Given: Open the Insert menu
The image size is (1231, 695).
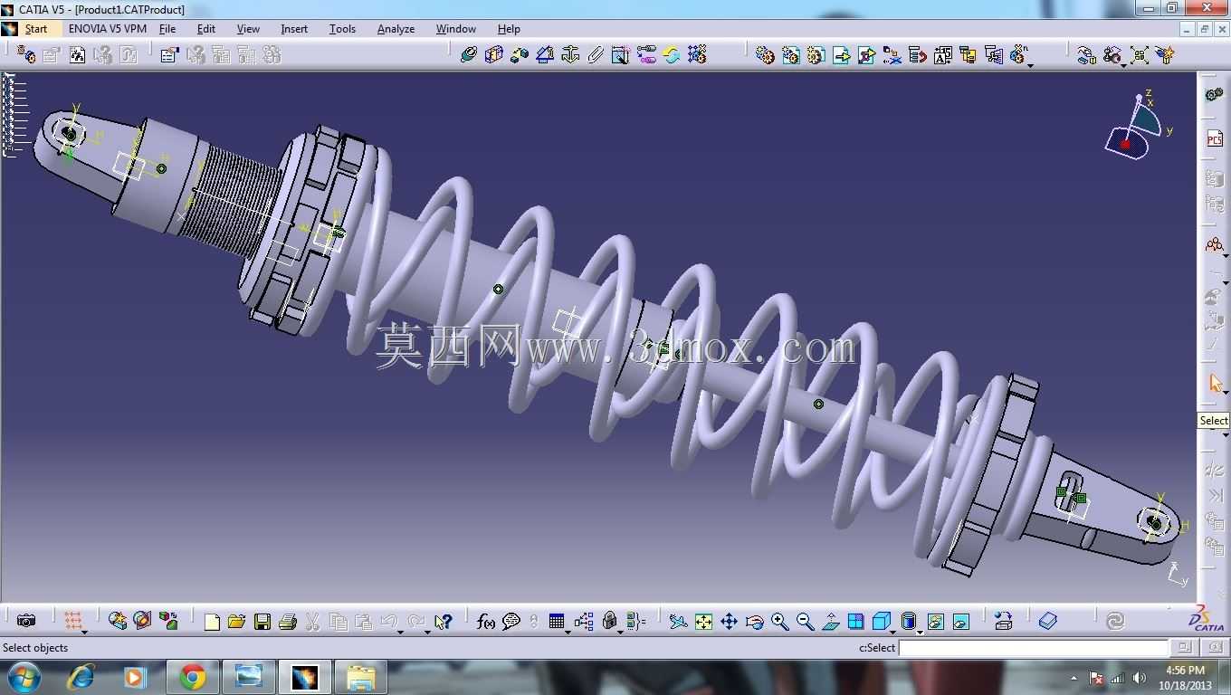Looking at the screenshot, I should (x=294, y=29).
